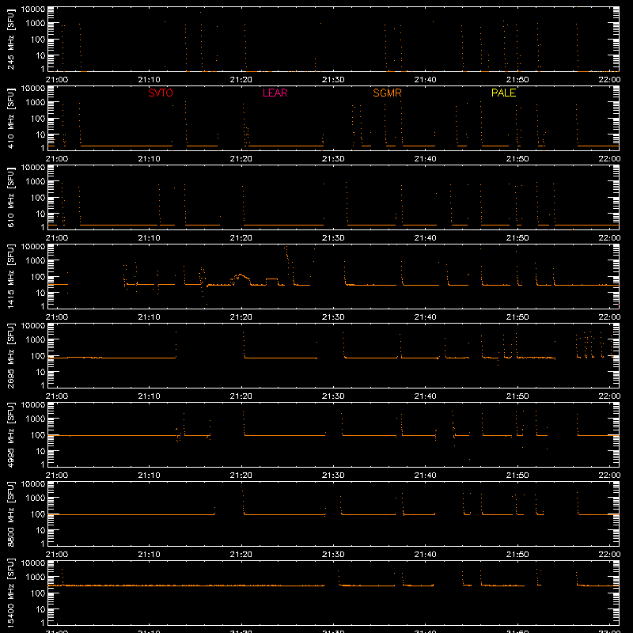Click the orange SGMR station label
The image size is (633, 633).
pos(387,93)
